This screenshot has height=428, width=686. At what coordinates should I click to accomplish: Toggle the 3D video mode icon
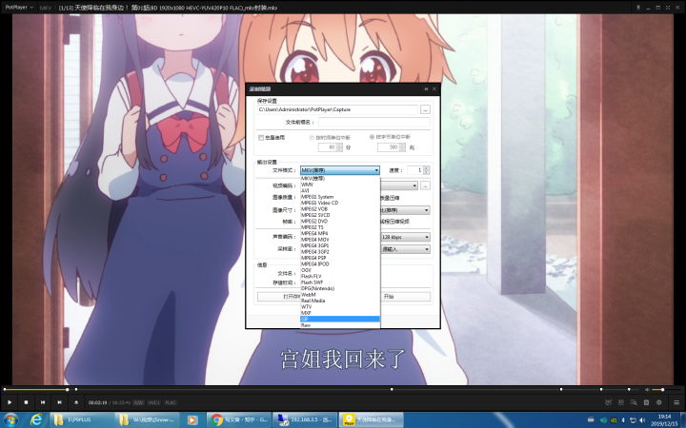pyautogui.click(x=621, y=402)
